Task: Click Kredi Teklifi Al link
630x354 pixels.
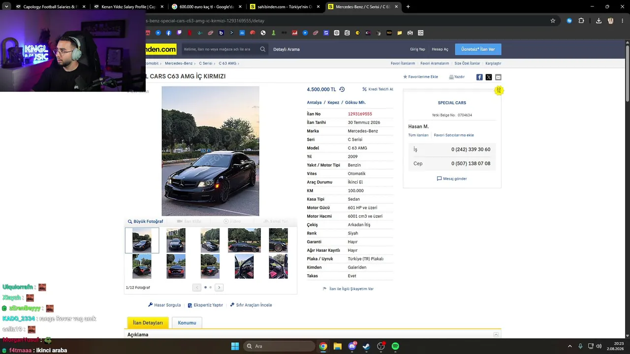Action: click(378, 89)
